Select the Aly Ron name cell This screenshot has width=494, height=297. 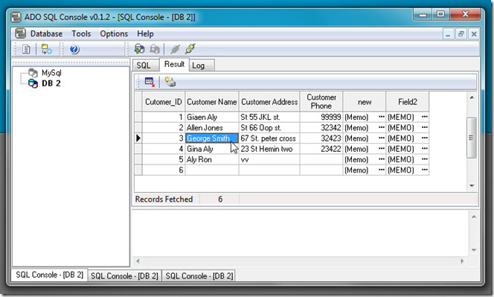tap(212, 159)
